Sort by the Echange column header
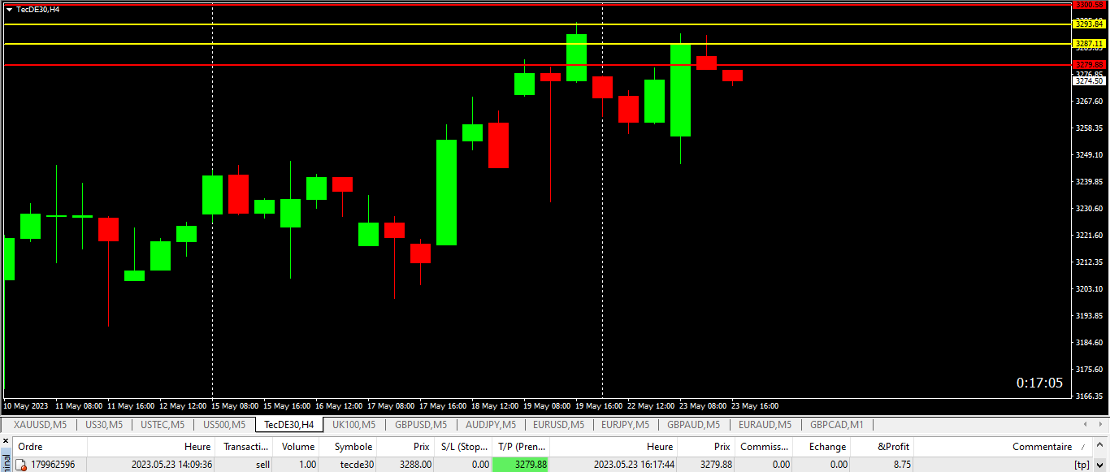Viewport: 1110px width, 472px height. pos(822,447)
